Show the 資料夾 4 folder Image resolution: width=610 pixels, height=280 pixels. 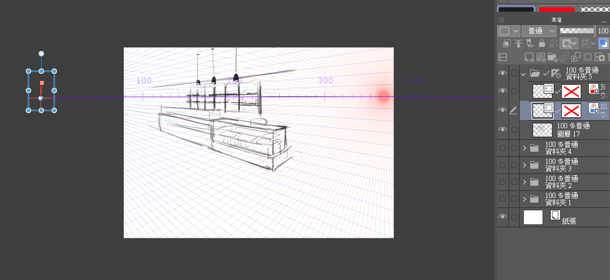click(503, 148)
